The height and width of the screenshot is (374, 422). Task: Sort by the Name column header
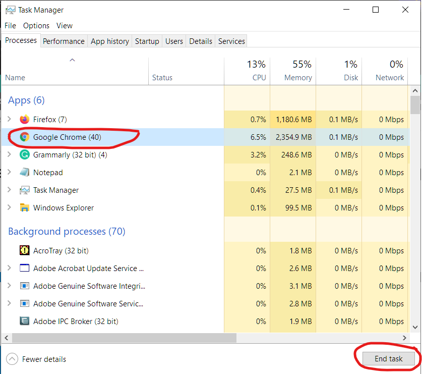click(x=75, y=71)
